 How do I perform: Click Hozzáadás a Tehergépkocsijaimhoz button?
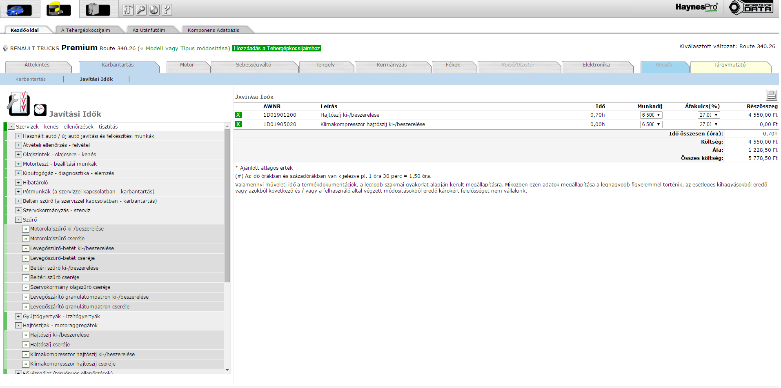click(277, 49)
